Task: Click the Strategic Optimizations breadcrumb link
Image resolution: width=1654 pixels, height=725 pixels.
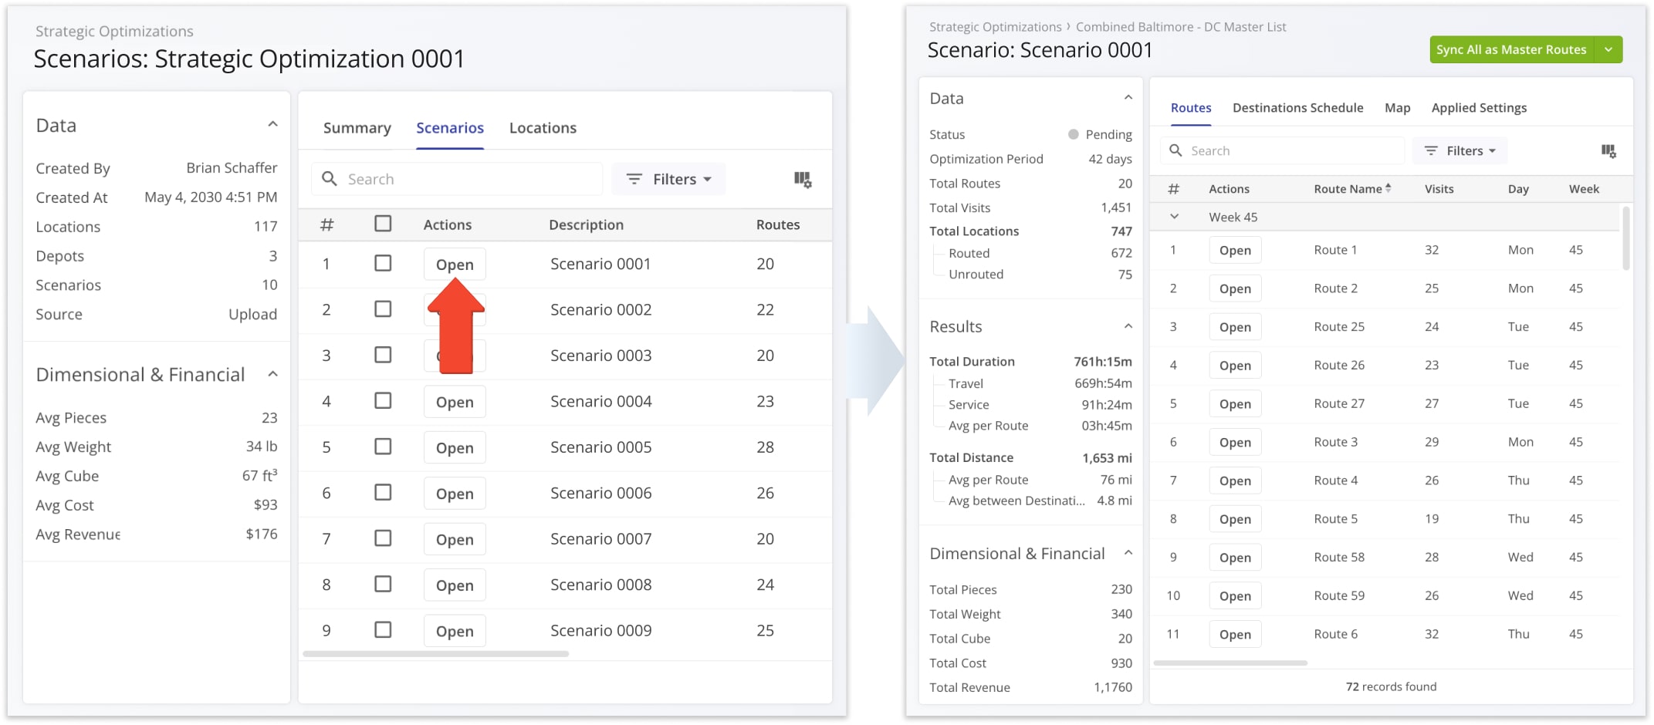Action: point(996,26)
